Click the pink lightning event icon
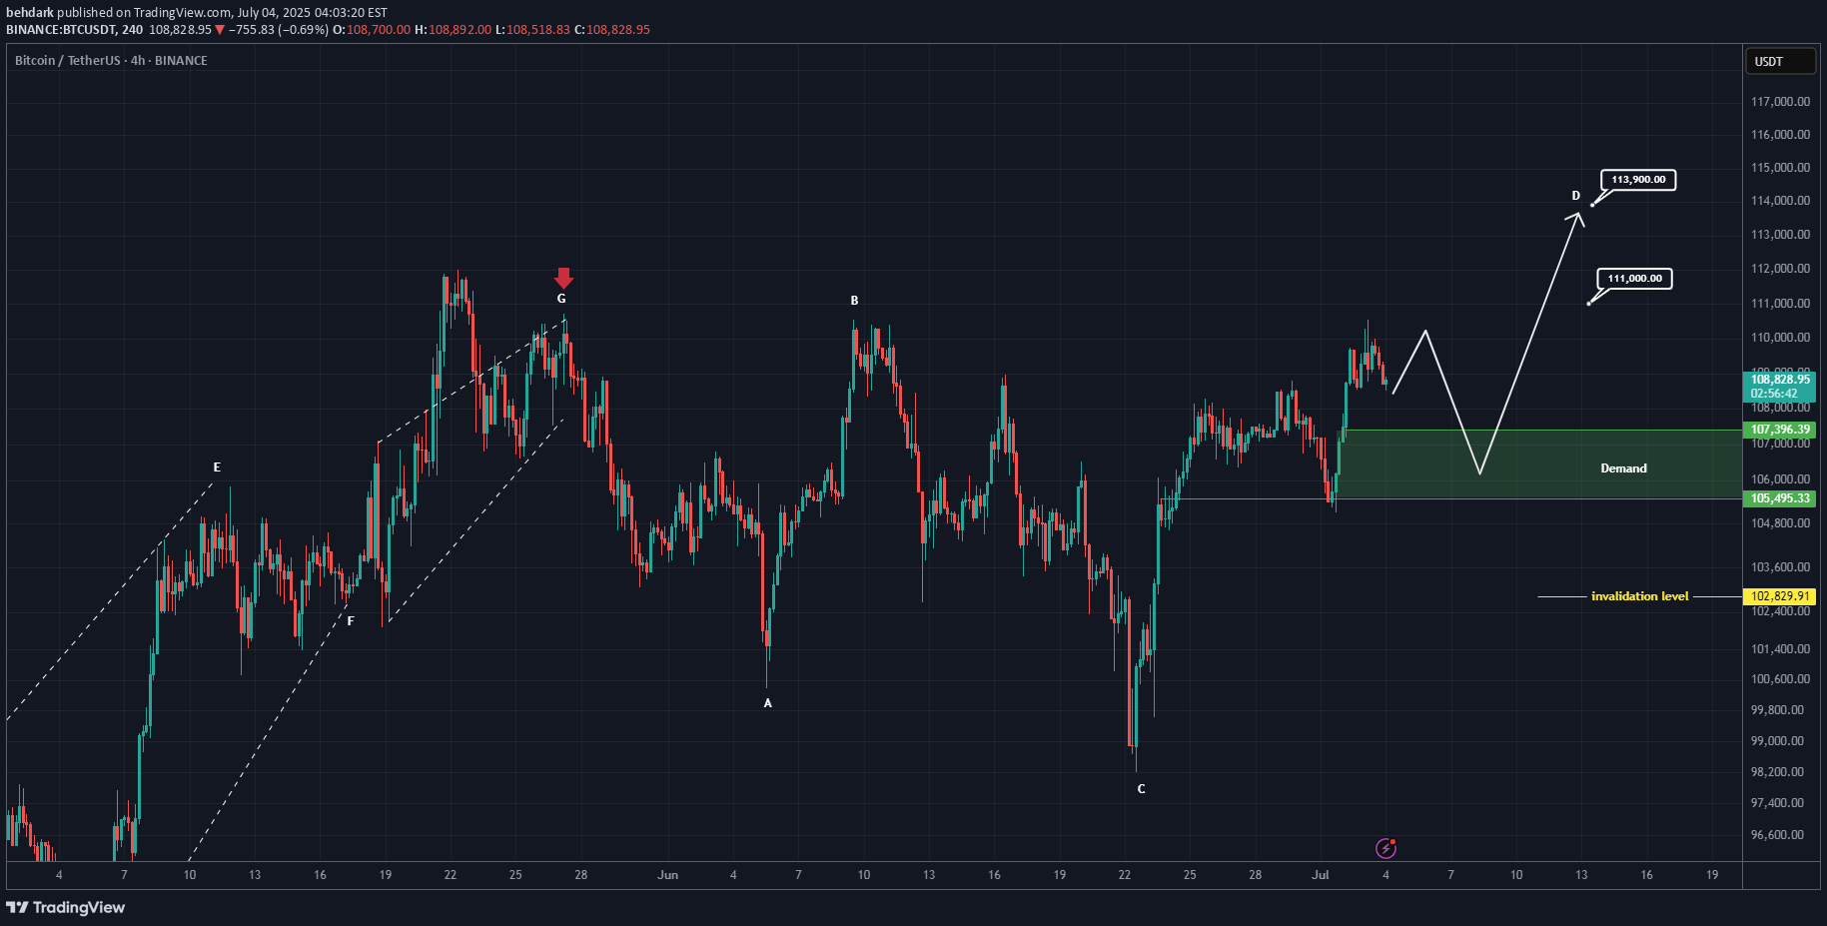 tap(1385, 848)
